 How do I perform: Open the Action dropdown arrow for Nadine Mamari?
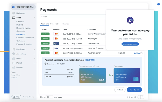point(141,53)
